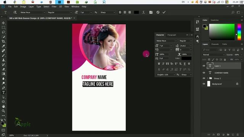
Task: Select the Move tool
Action: [3, 23]
